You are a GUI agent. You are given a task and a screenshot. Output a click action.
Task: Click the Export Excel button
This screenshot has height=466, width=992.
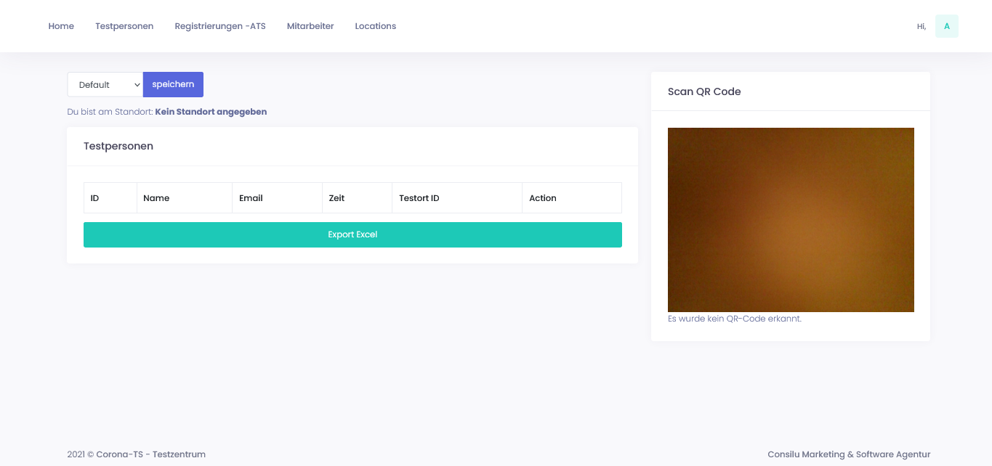(352, 234)
